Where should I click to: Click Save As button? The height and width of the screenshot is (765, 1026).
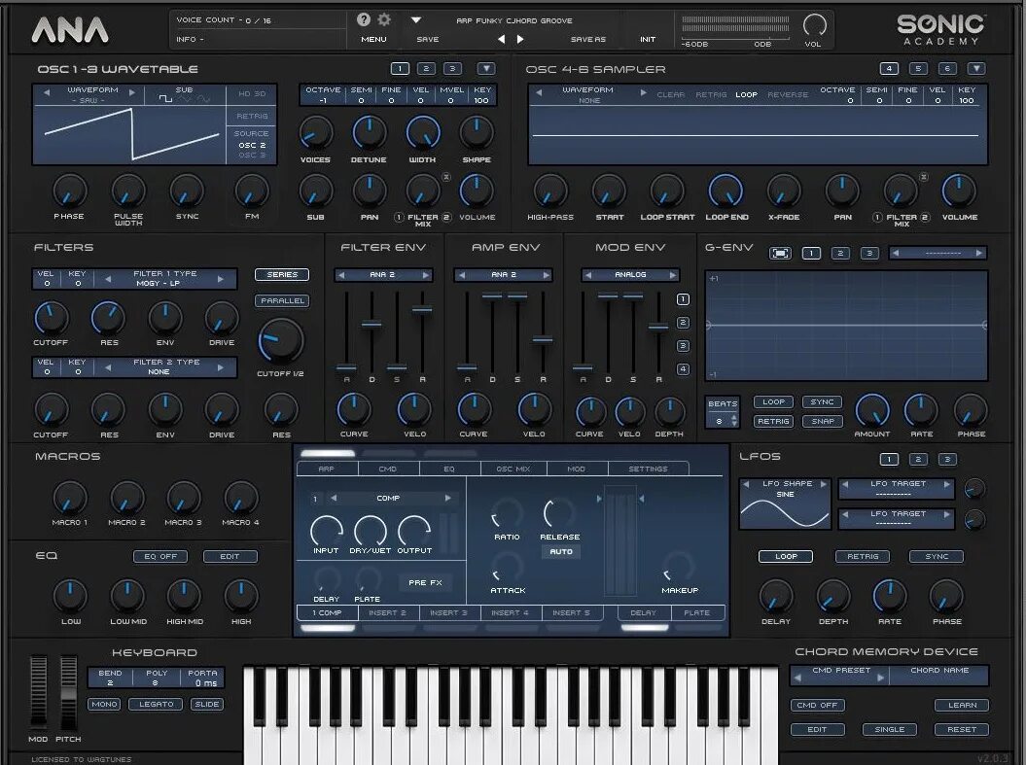click(x=587, y=39)
